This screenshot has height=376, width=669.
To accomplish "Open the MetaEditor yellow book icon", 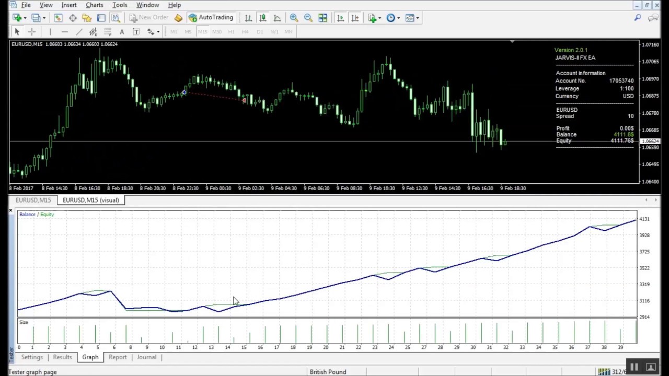I will [179, 18].
